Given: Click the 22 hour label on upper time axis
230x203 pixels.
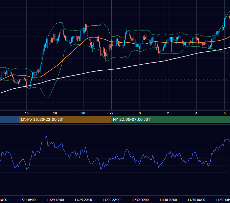Looking at the screenshot, I should pyautogui.click(x=112, y=113).
